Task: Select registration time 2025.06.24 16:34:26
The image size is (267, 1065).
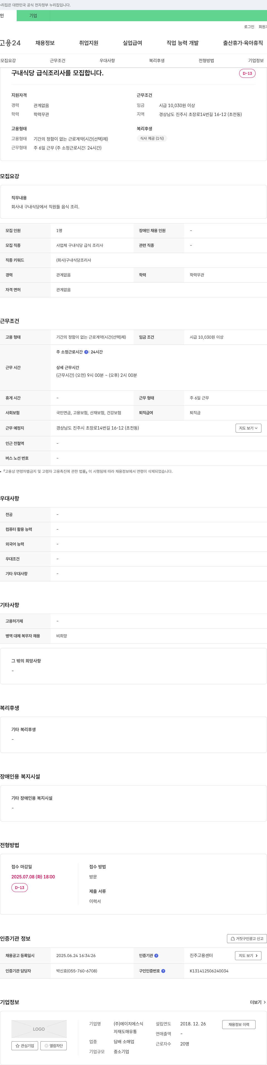Action: [x=76, y=955]
